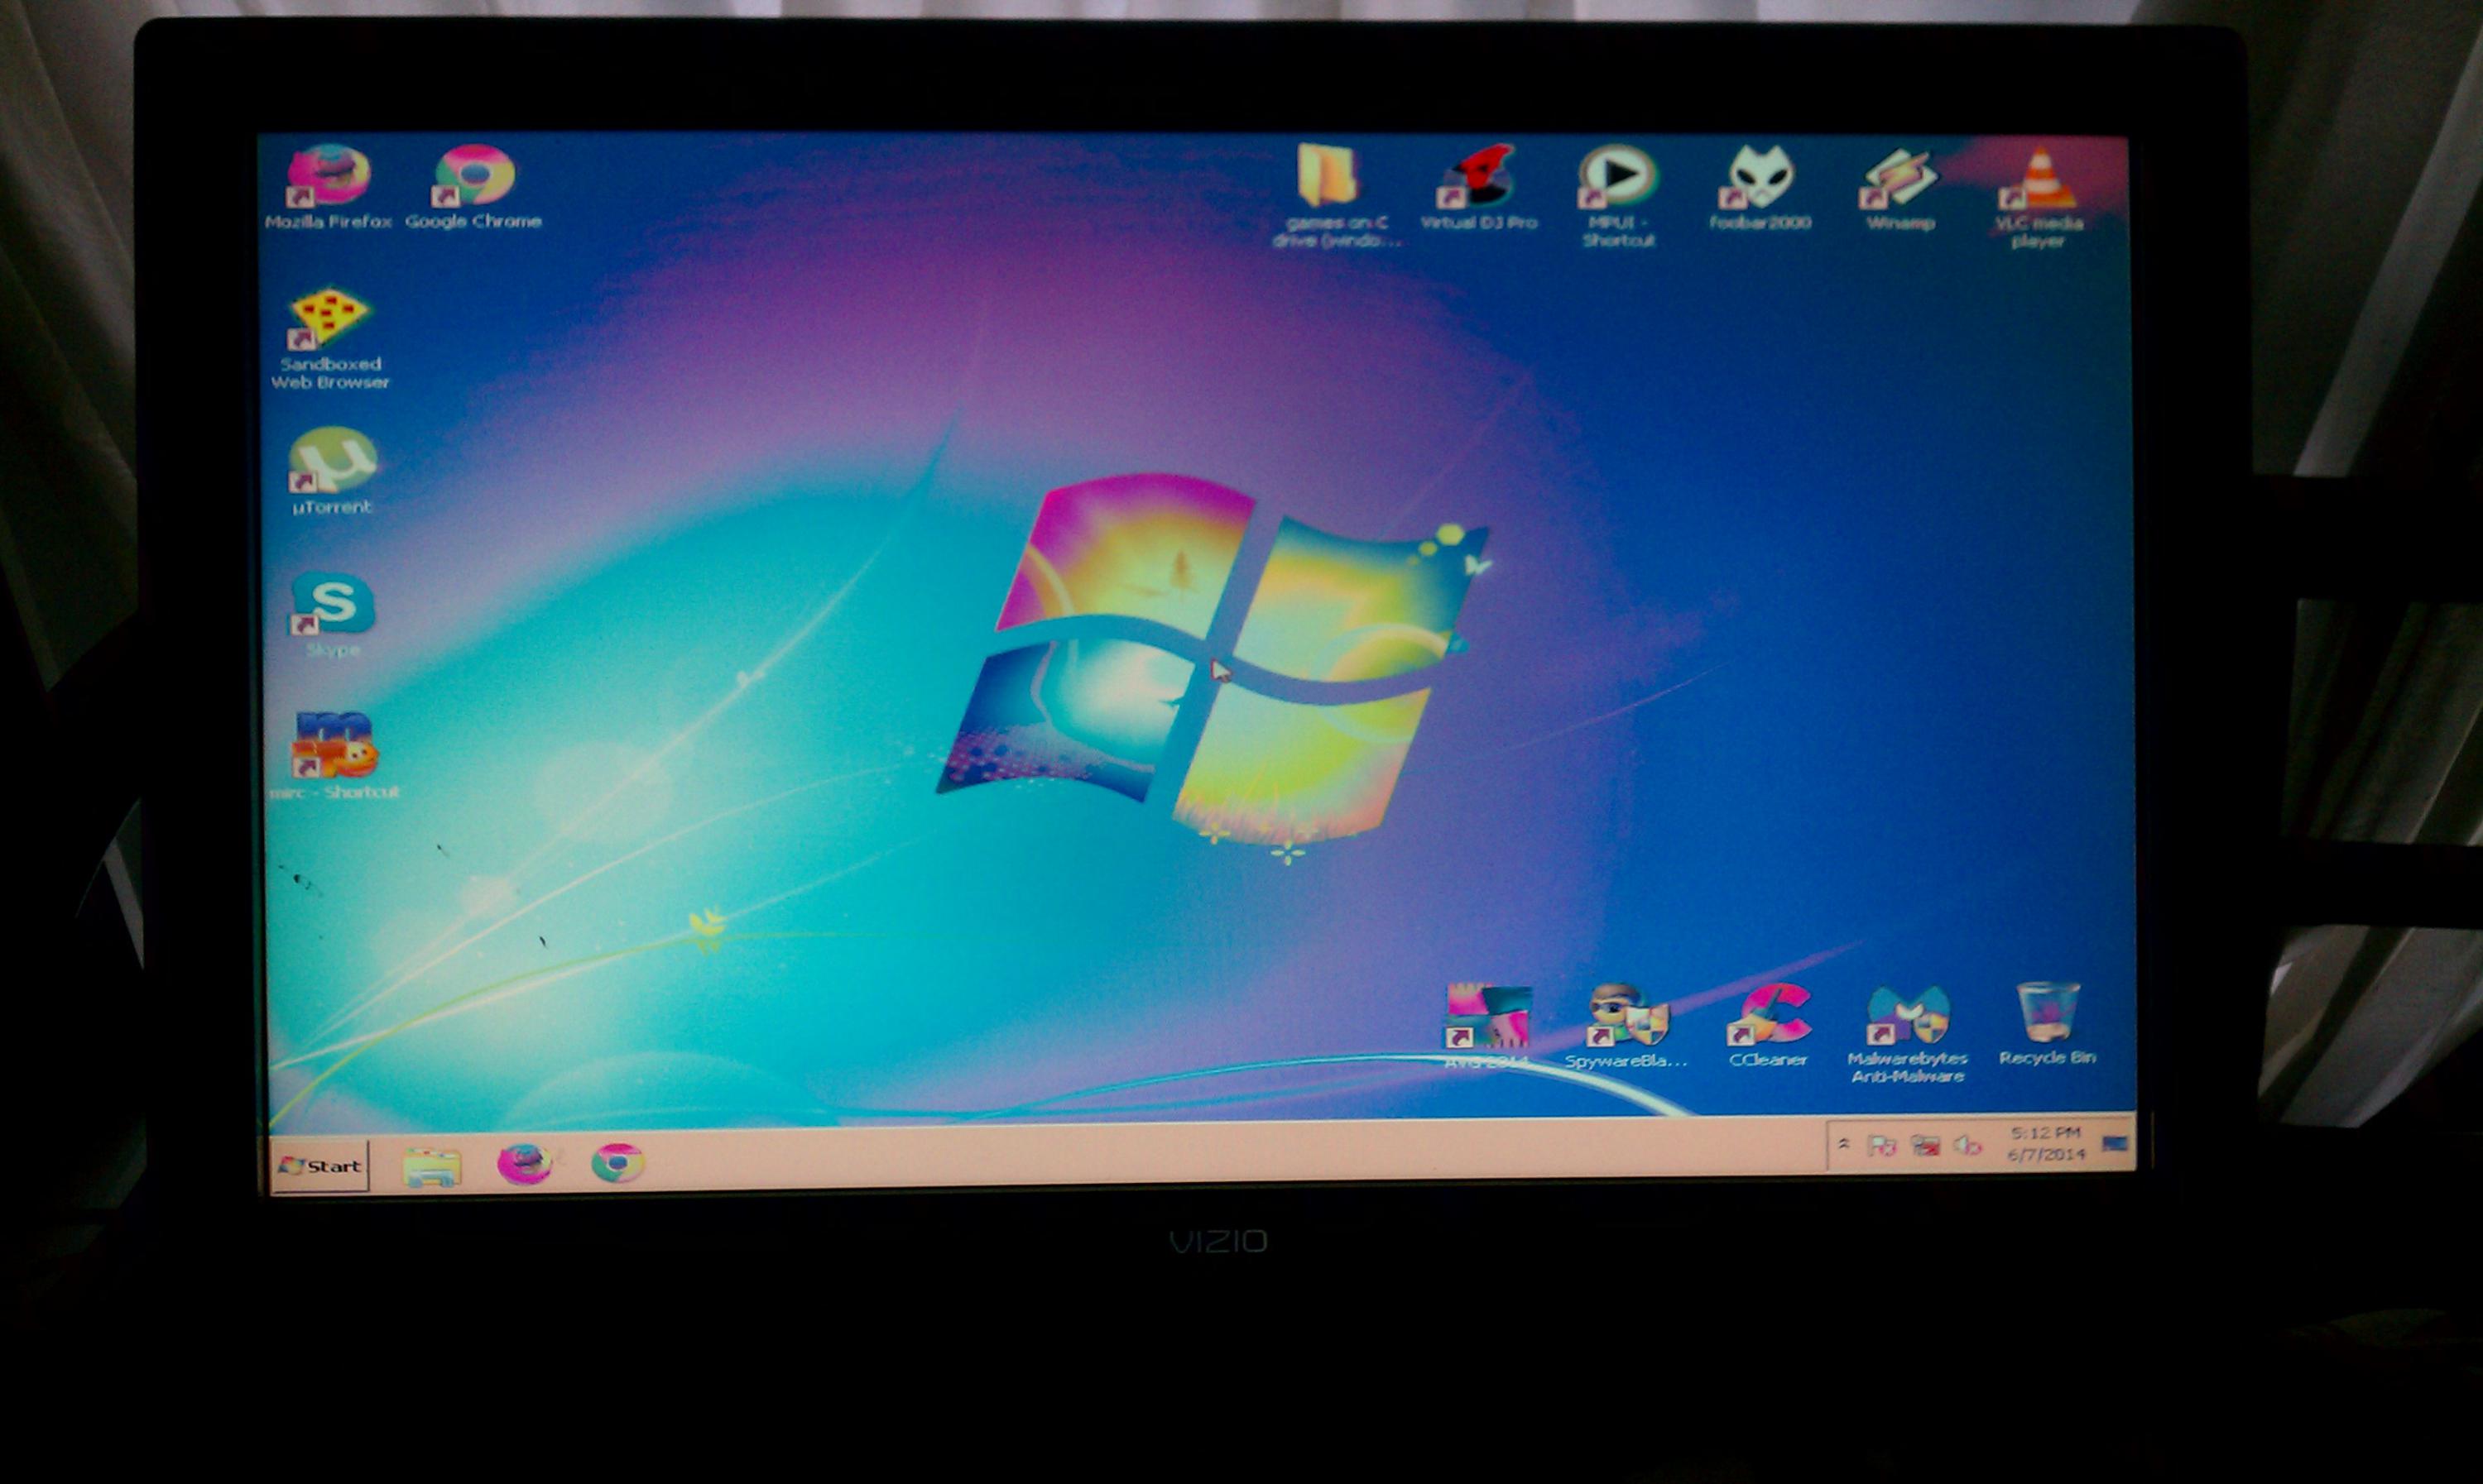Select the µTorrent desktop icon
Screen dimensions: 2483x1484
click(332, 461)
